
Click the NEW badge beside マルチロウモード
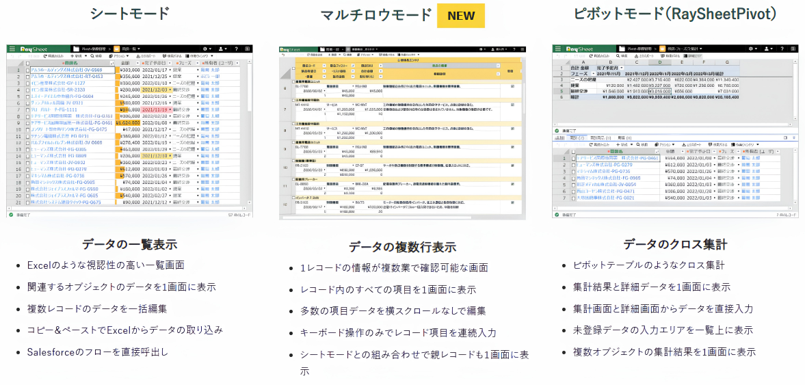(461, 16)
